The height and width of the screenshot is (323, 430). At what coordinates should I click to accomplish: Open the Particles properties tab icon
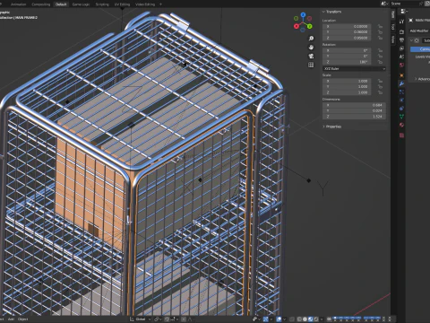tap(401, 92)
